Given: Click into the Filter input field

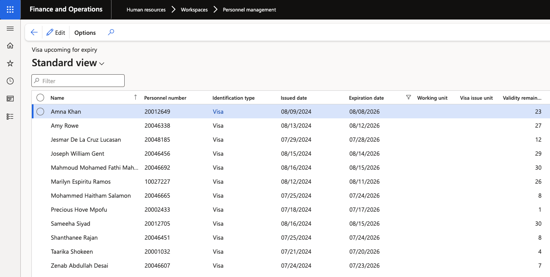Looking at the screenshot, I should (x=78, y=81).
